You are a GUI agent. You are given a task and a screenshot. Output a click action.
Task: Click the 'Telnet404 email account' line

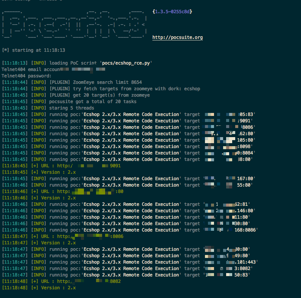pos(53,69)
